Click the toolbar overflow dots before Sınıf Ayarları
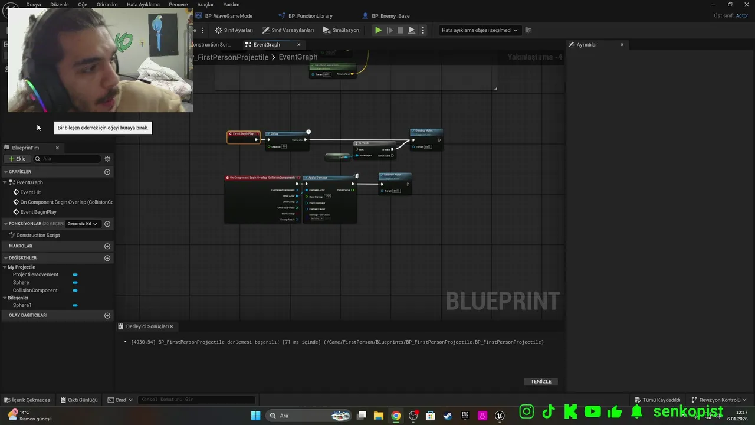 pos(203,30)
